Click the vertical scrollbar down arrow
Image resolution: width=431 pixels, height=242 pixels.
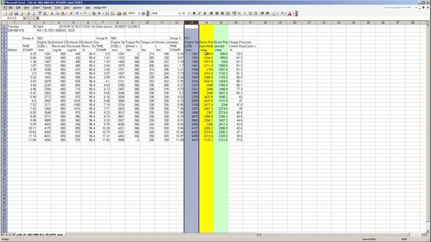[428, 231]
